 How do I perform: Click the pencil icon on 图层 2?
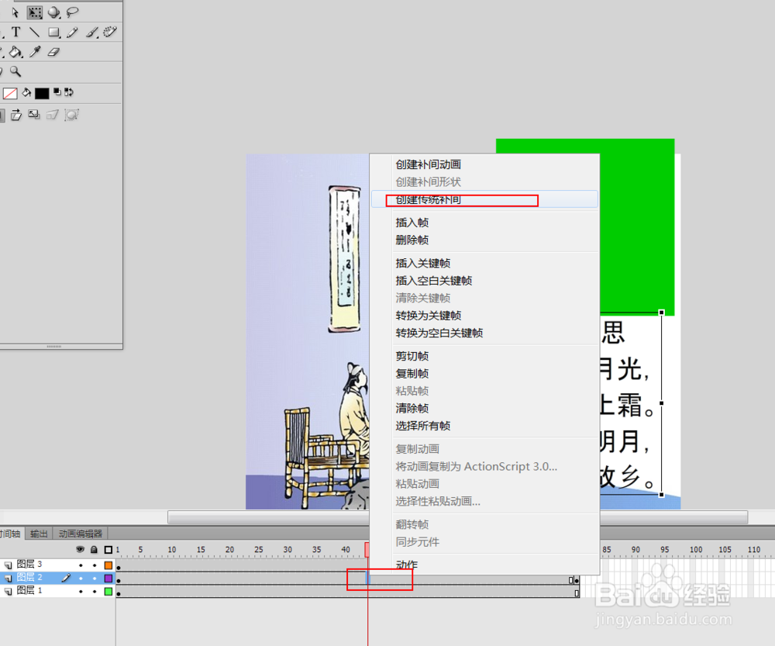click(x=66, y=578)
